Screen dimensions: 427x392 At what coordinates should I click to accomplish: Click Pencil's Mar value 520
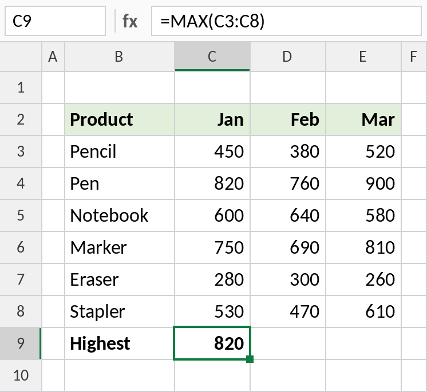coord(363,151)
